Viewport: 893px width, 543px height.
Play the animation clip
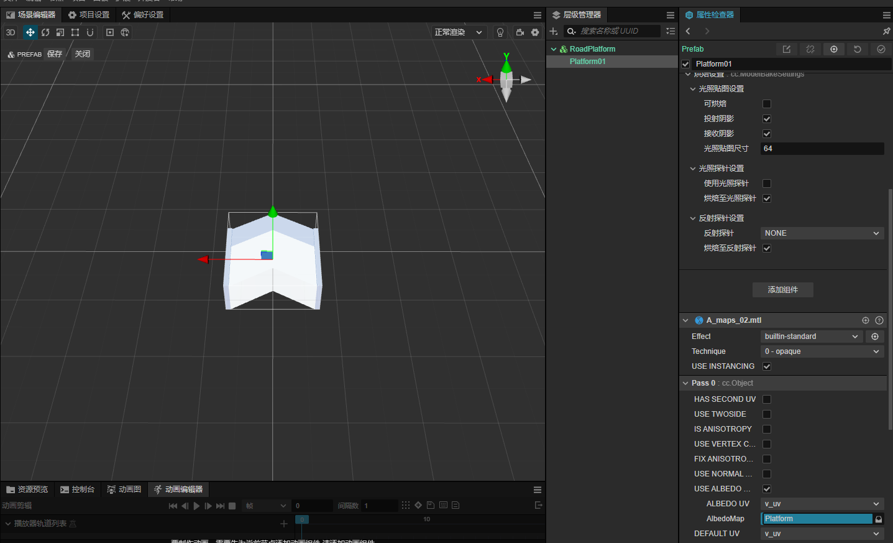pos(196,506)
